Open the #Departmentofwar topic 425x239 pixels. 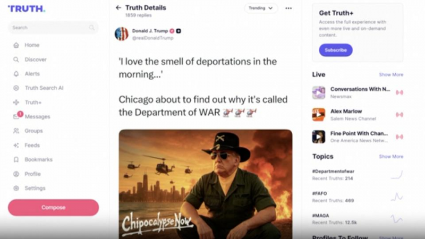click(x=333, y=171)
